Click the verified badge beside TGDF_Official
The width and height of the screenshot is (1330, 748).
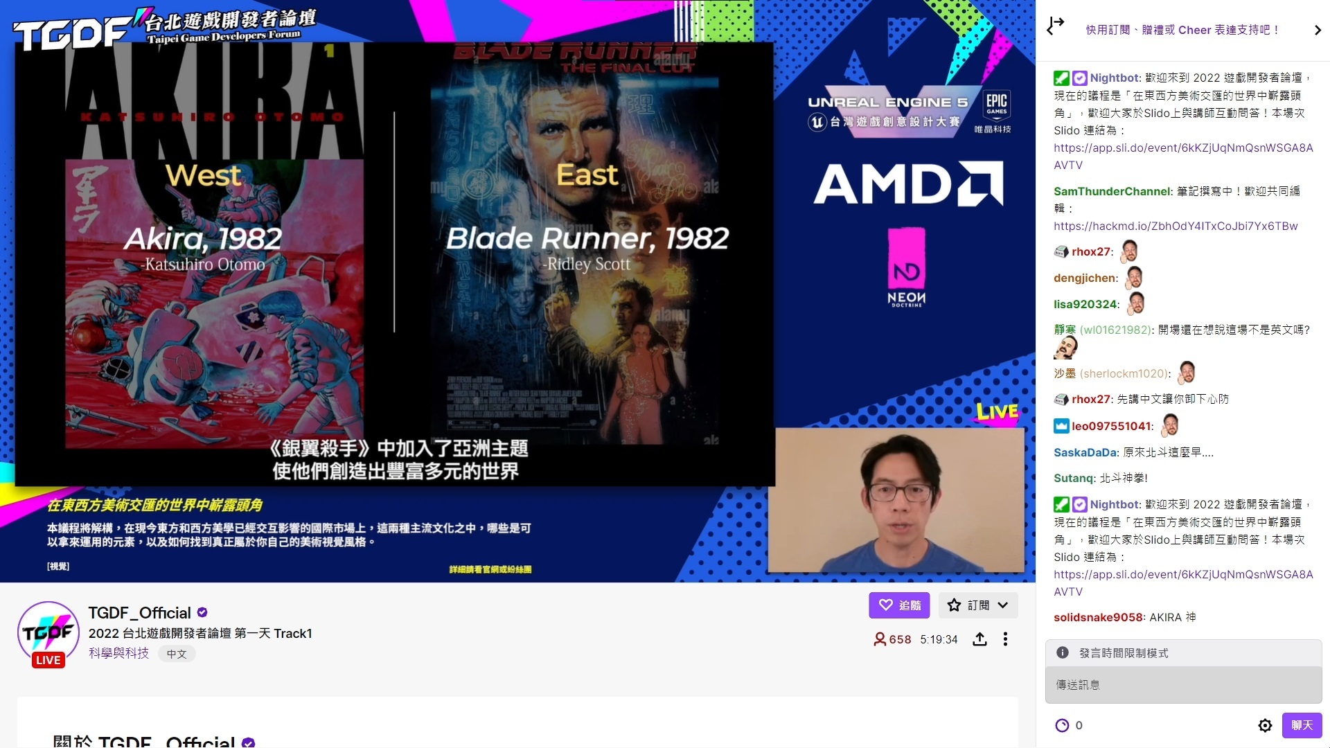pyautogui.click(x=202, y=612)
